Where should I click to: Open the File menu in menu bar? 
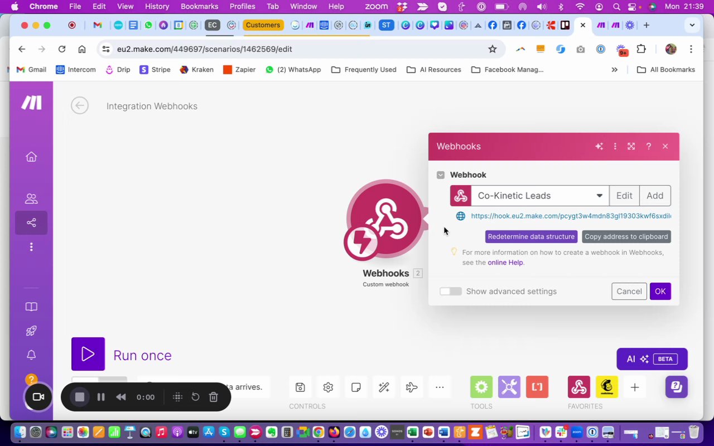(75, 7)
